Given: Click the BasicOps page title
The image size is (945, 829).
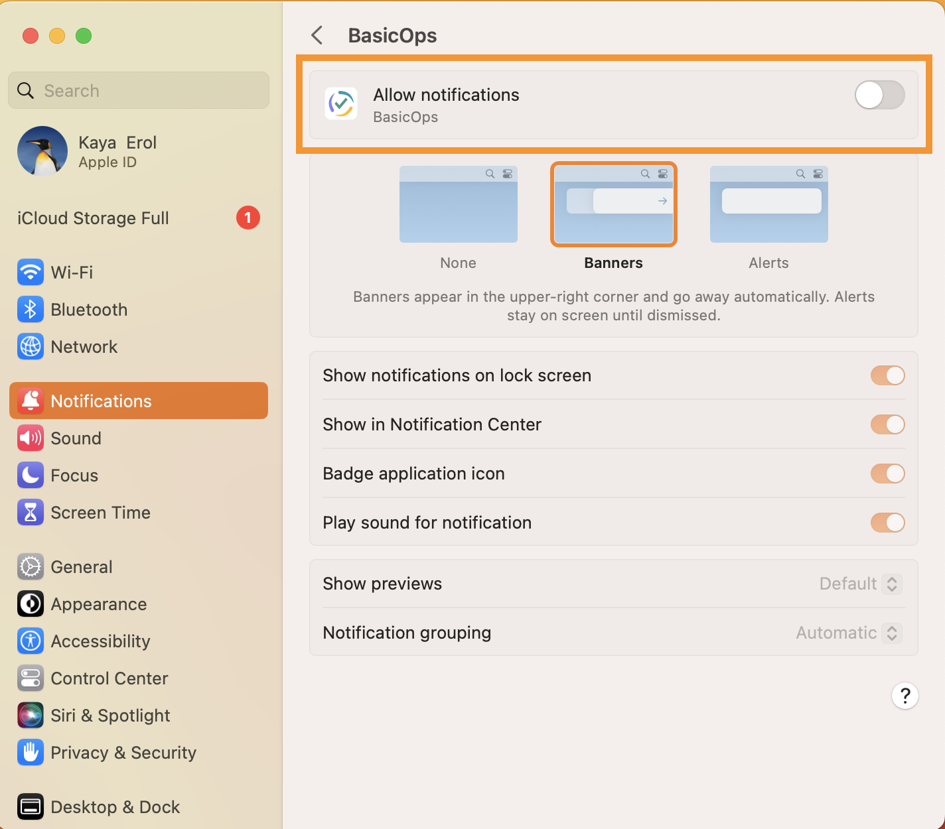Looking at the screenshot, I should pos(393,35).
